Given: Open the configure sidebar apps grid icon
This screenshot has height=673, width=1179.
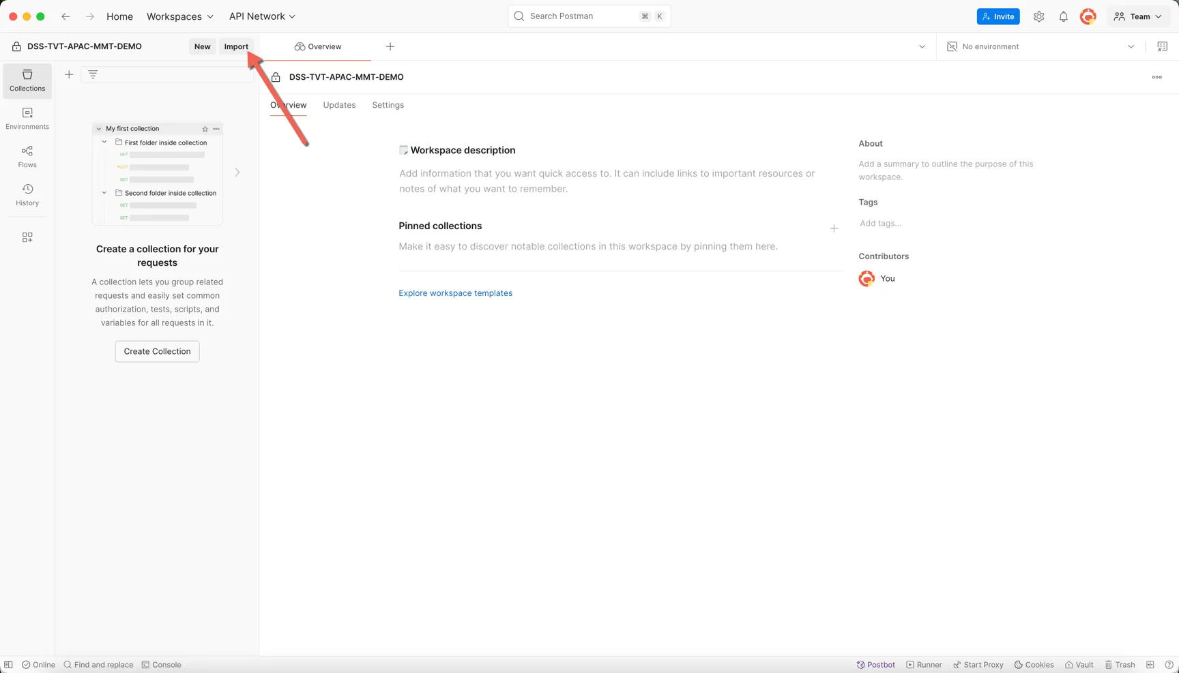Looking at the screenshot, I should click(27, 237).
